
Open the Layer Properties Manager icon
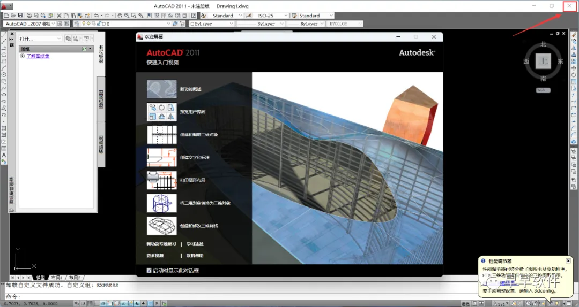pos(77,24)
